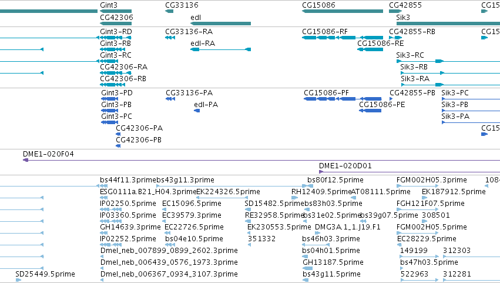Select the CG15086-RF transcript
This screenshot has height=283, width=500.
pyautogui.click(x=343, y=38)
